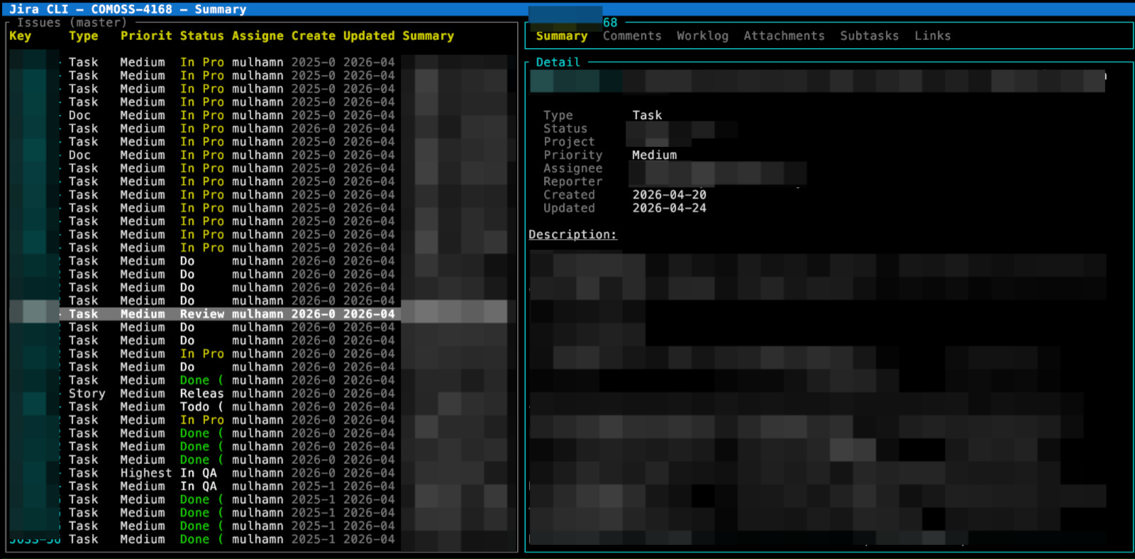Click the Updated date 2026-04-24 in Detail
Screen dimensions: 1135x559
coord(670,208)
